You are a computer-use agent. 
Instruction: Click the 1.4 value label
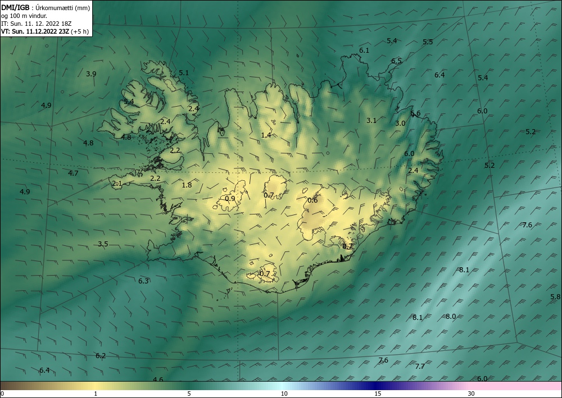266,135
